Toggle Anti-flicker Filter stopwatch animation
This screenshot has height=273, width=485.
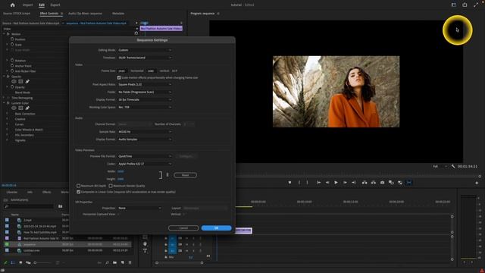click(x=12, y=71)
